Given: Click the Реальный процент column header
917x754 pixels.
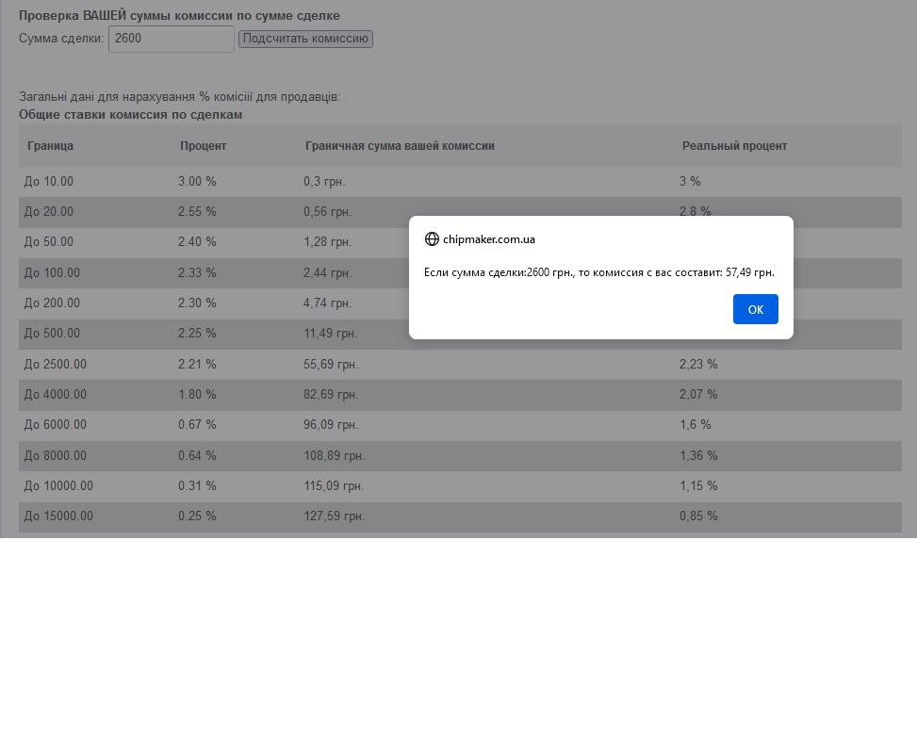Looking at the screenshot, I should (x=734, y=146).
